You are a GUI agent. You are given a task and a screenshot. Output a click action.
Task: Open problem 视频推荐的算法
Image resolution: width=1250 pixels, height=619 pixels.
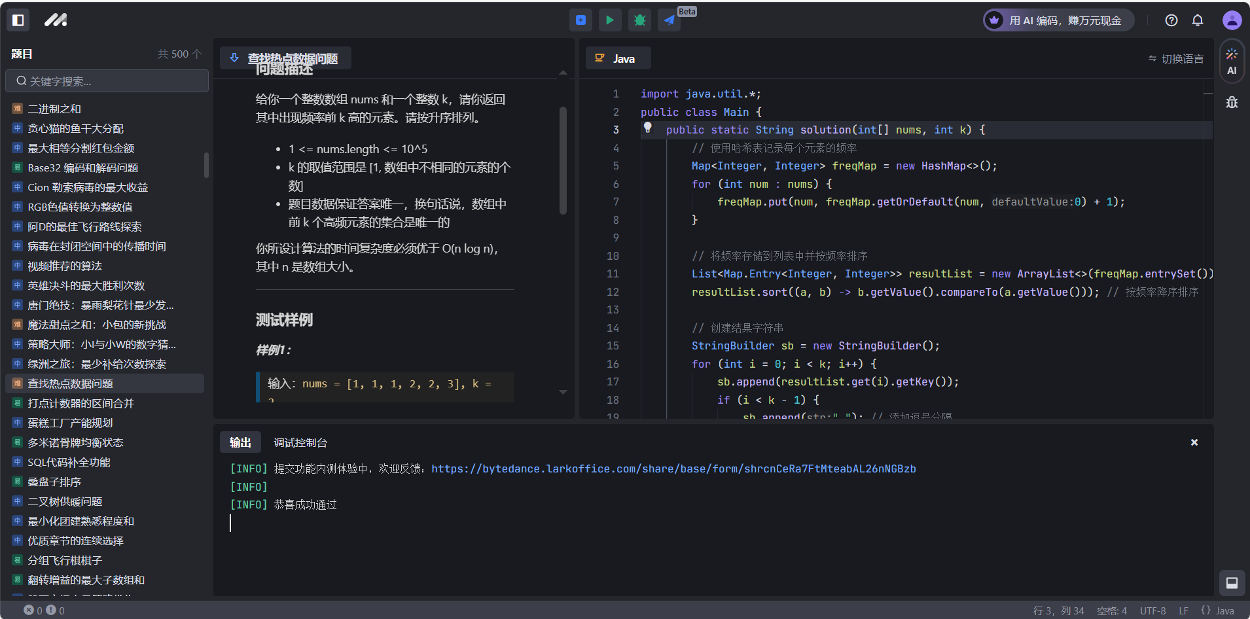click(x=105, y=266)
